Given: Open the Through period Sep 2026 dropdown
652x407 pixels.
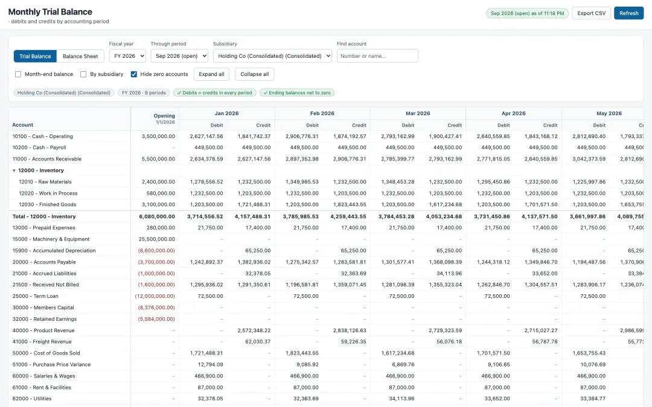Looking at the screenshot, I should click(179, 56).
